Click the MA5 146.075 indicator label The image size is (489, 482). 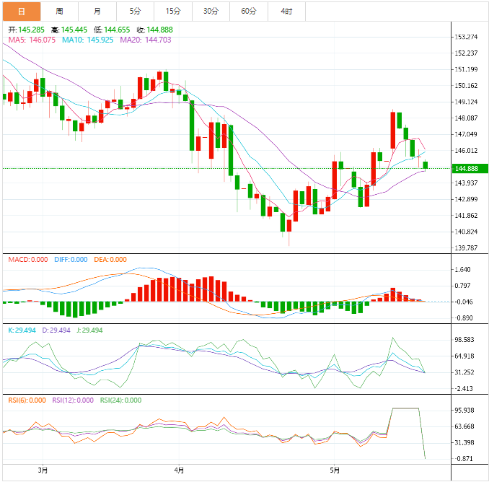[32, 40]
